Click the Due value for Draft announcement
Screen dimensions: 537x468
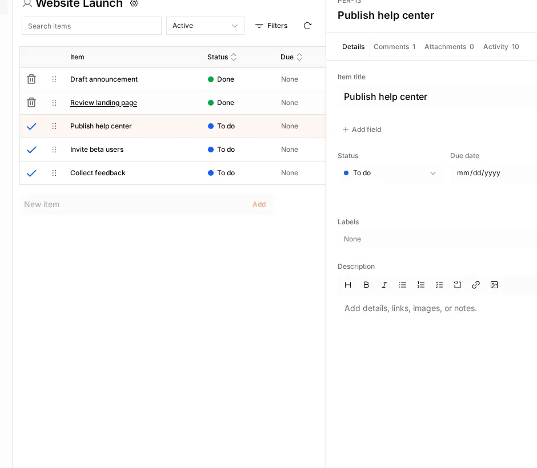click(x=290, y=79)
